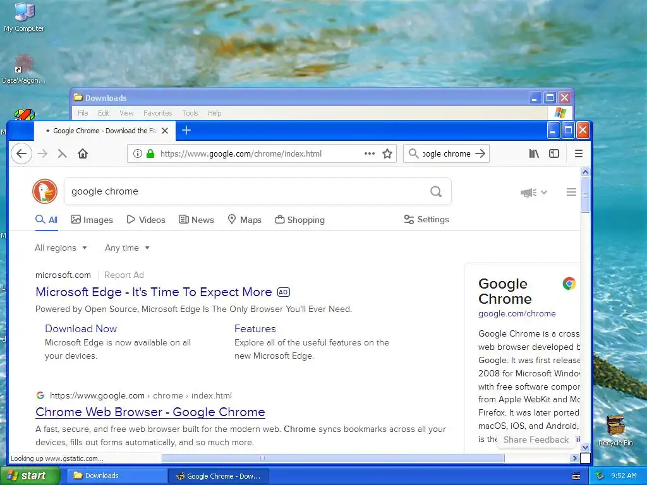Open Favorites menu in Downloads window
The image size is (647, 485).
pyautogui.click(x=157, y=113)
